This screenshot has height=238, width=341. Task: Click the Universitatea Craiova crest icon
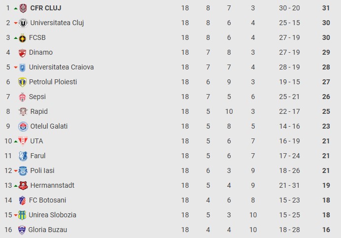pos(23,67)
